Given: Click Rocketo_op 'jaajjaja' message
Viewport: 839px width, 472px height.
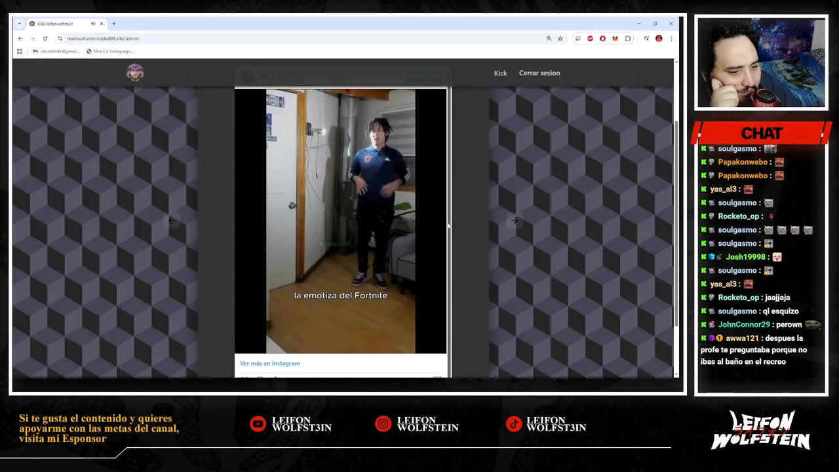Looking at the screenshot, I should tap(745, 298).
